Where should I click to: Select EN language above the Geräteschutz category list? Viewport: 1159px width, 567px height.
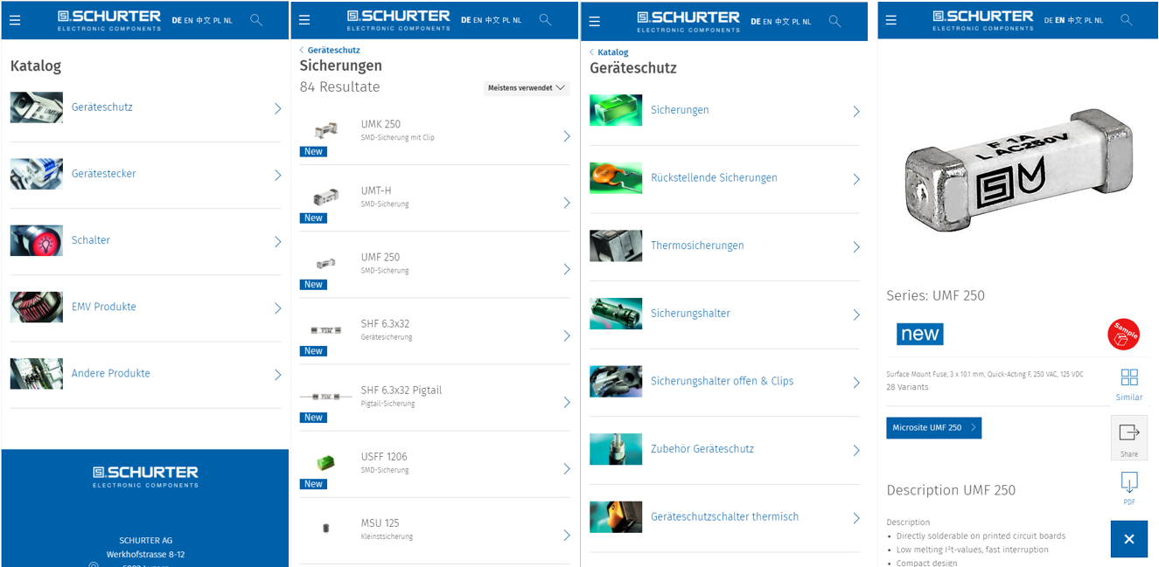click(768, 21)
